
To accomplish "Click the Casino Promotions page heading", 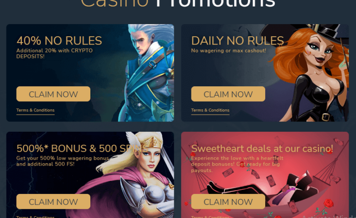I will click(178, 3).
